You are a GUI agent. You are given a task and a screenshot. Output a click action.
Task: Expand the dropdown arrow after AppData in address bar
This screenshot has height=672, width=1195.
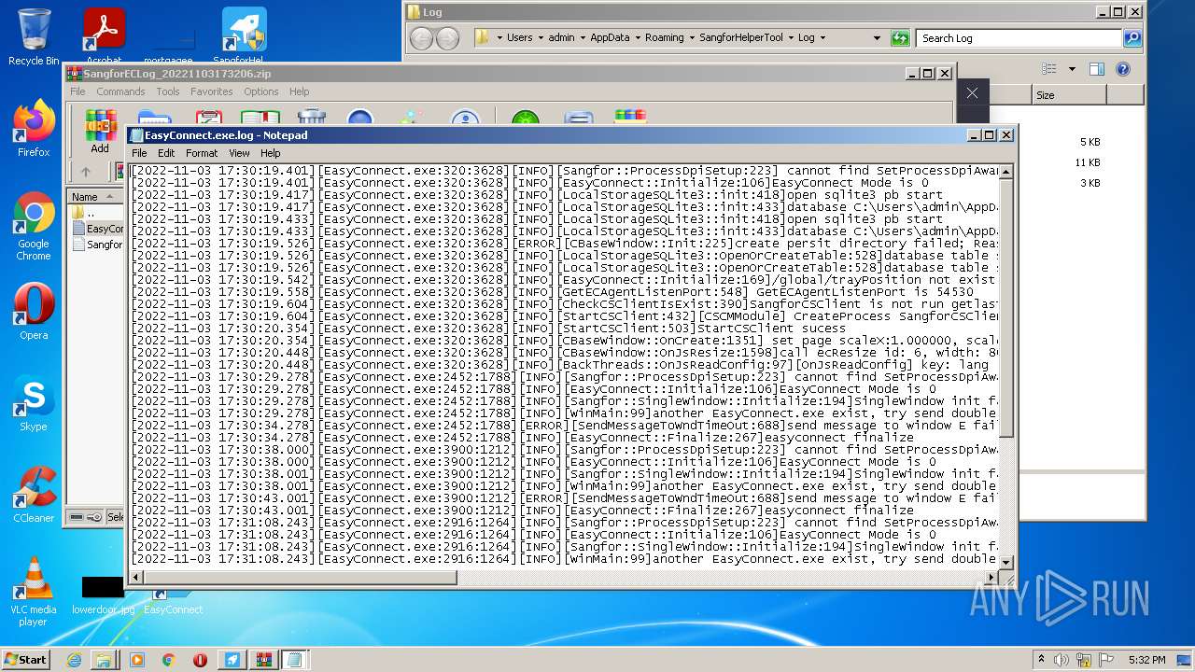tap(637, 38)
